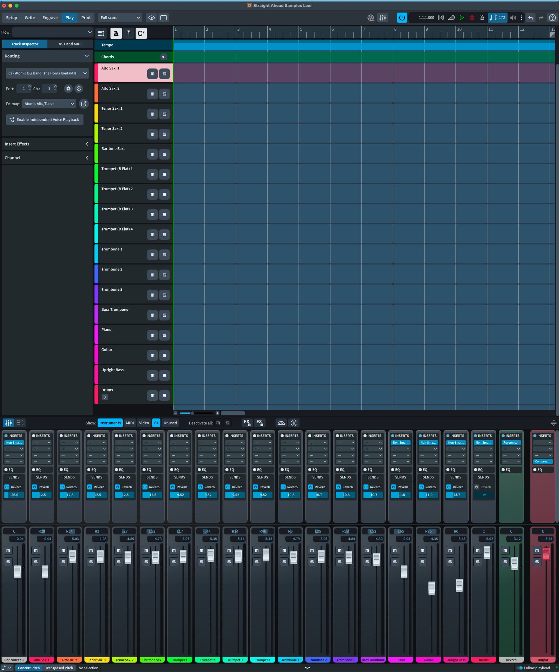Open the instrument editor icon beside the gear
The image size is (559, 672).
(79, 89)
